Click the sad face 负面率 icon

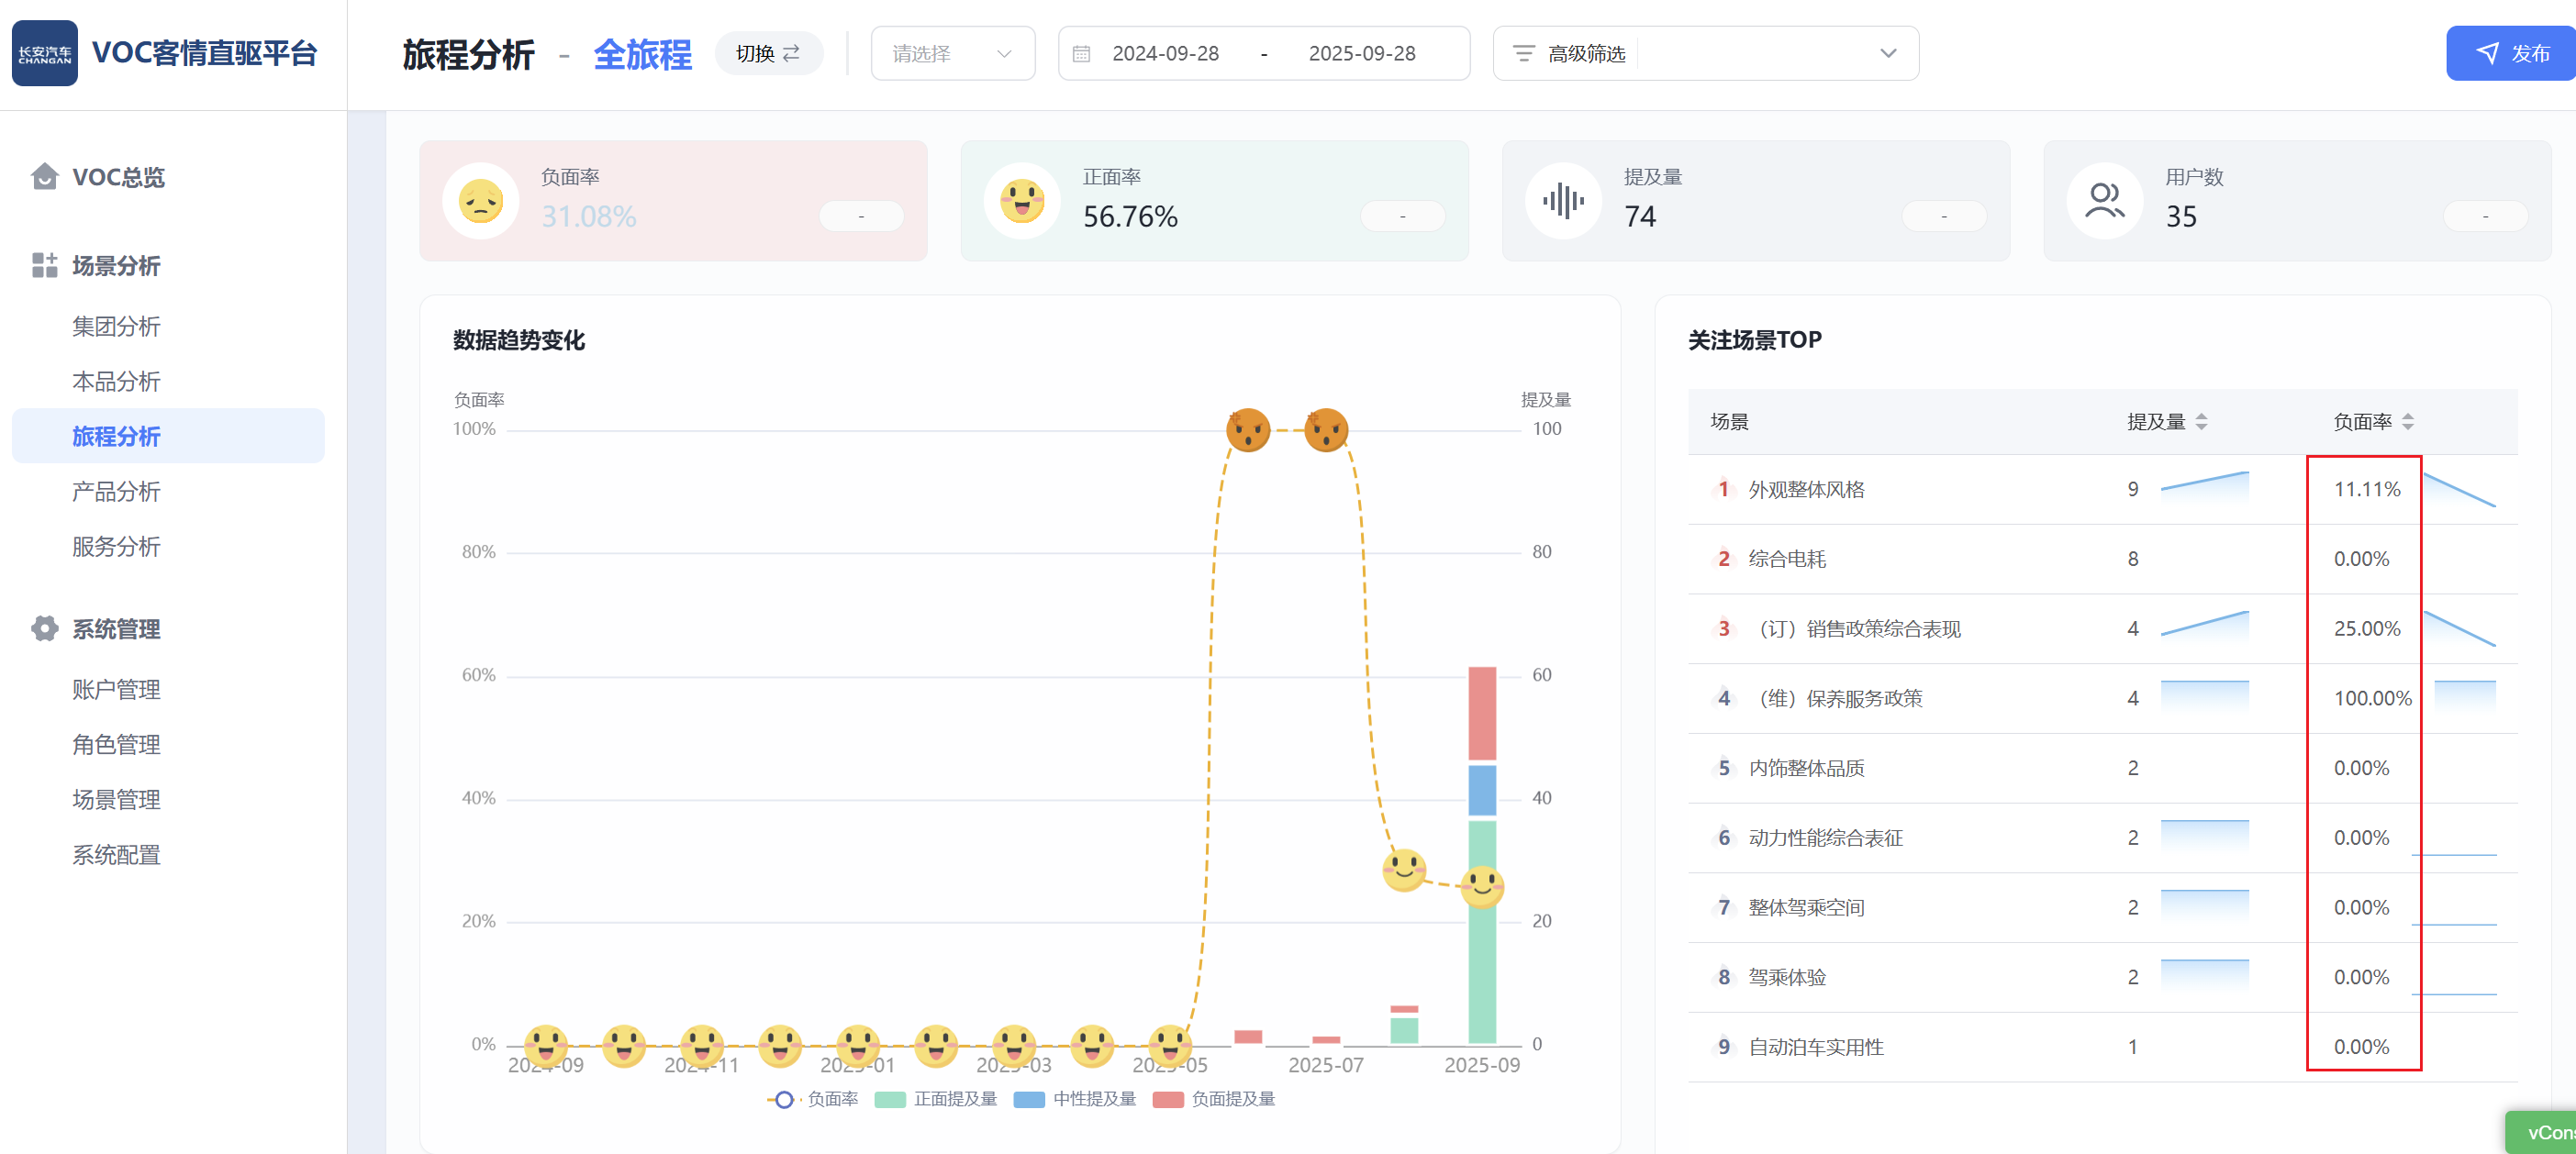pos(481,202)
